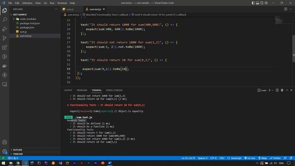Open the Run menu
Image resolution: width=295 pixels, height=166 pixels.
[52, 3]
